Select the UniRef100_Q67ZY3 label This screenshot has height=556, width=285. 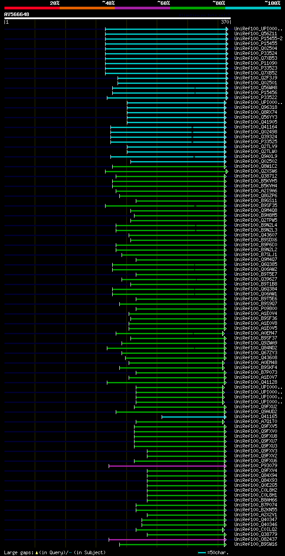tap(256, 353)
